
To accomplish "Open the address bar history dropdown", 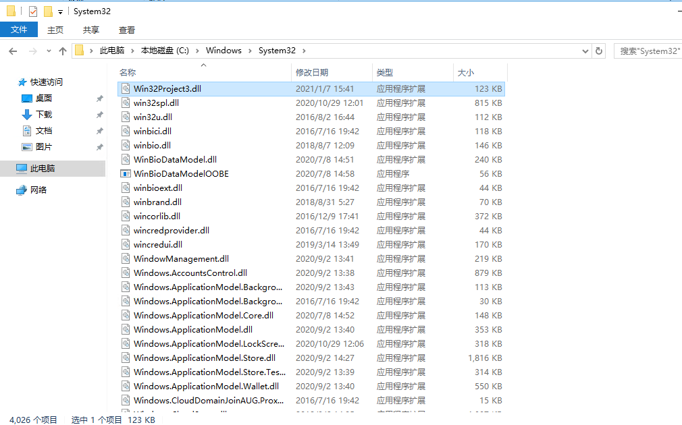I will coord(585,51).
